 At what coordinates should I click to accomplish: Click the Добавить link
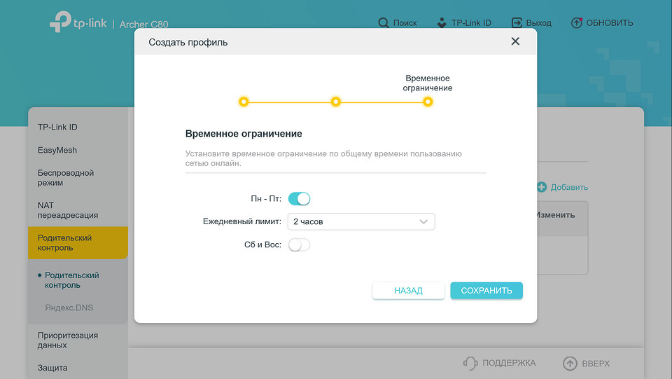(x=569, y=187)
